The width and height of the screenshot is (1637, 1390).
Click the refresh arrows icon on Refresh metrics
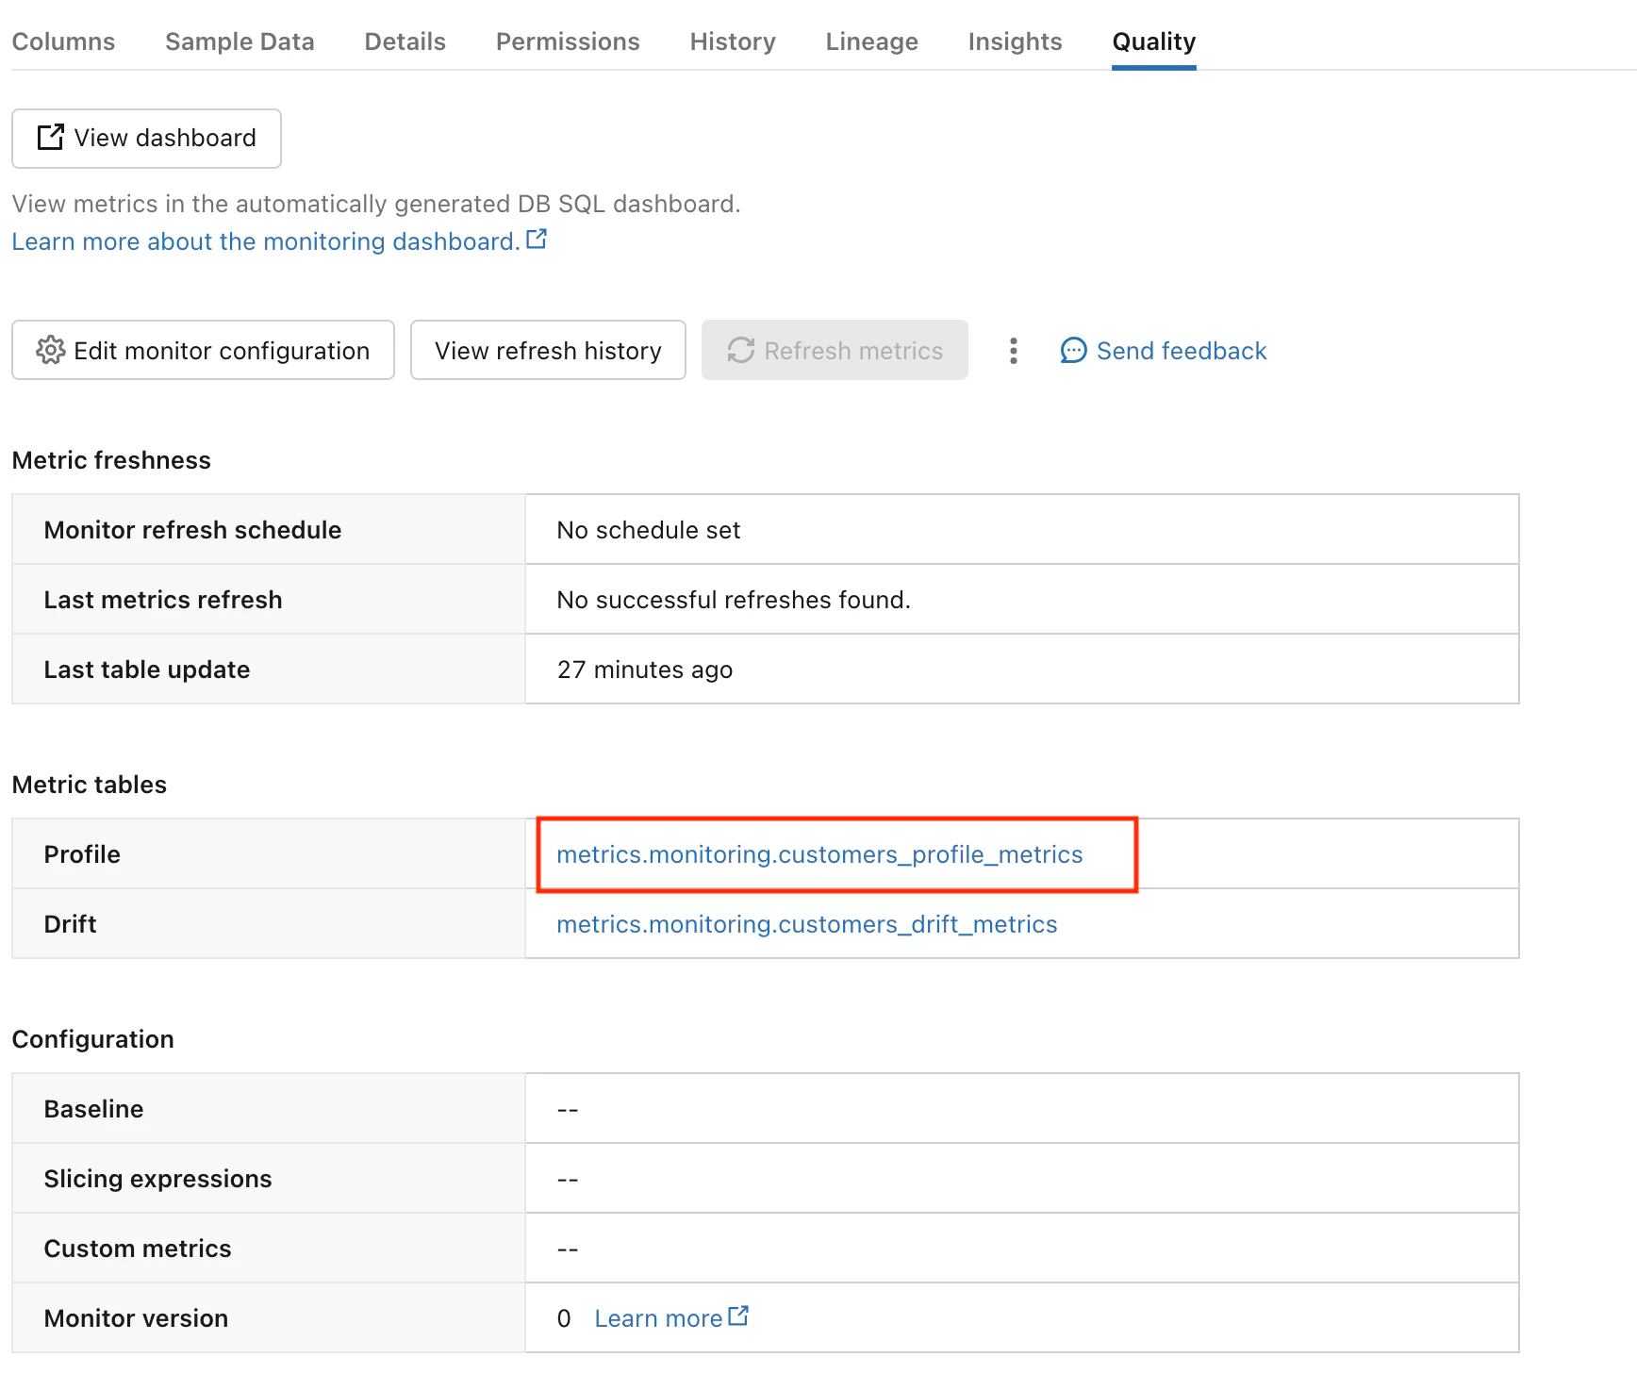tap(741, 351)
